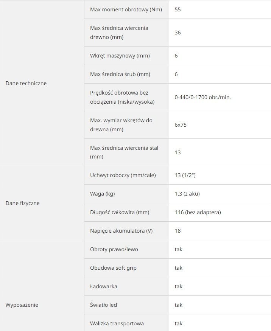Click the "Max średnica wiercenia drewno" label
This screenshot has height=331, width=271.
119,33
